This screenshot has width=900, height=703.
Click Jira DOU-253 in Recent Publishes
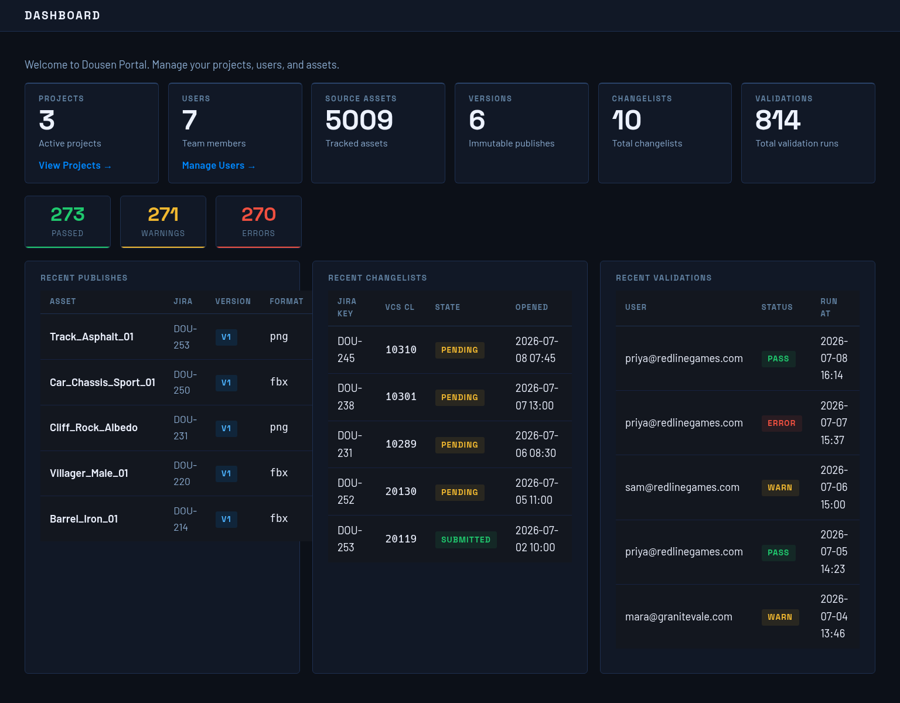click(185, 337)
